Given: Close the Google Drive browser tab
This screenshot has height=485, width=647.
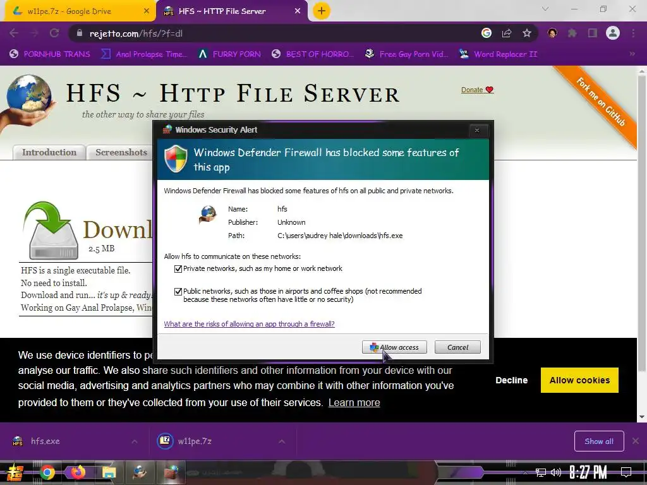Looking at the screenshot, I should click(x=147, y=11).
